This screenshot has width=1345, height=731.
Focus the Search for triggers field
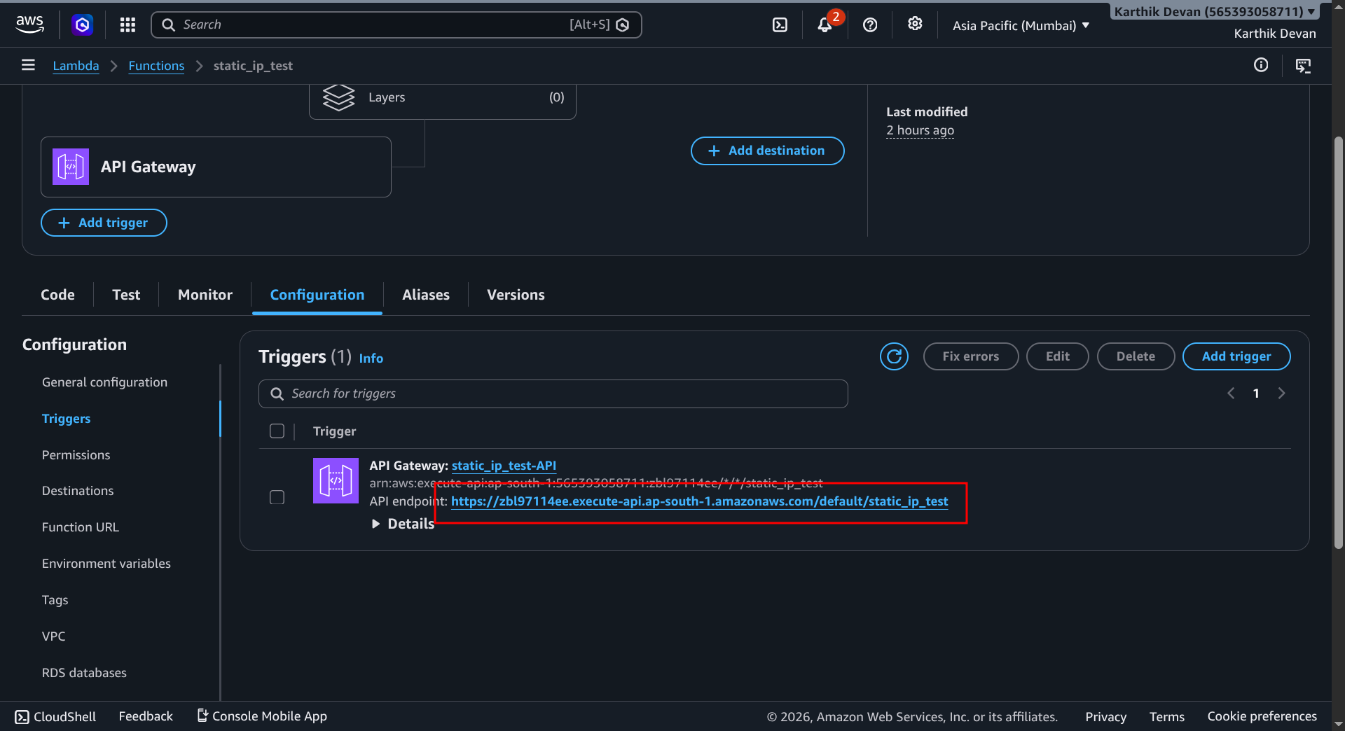553,394
